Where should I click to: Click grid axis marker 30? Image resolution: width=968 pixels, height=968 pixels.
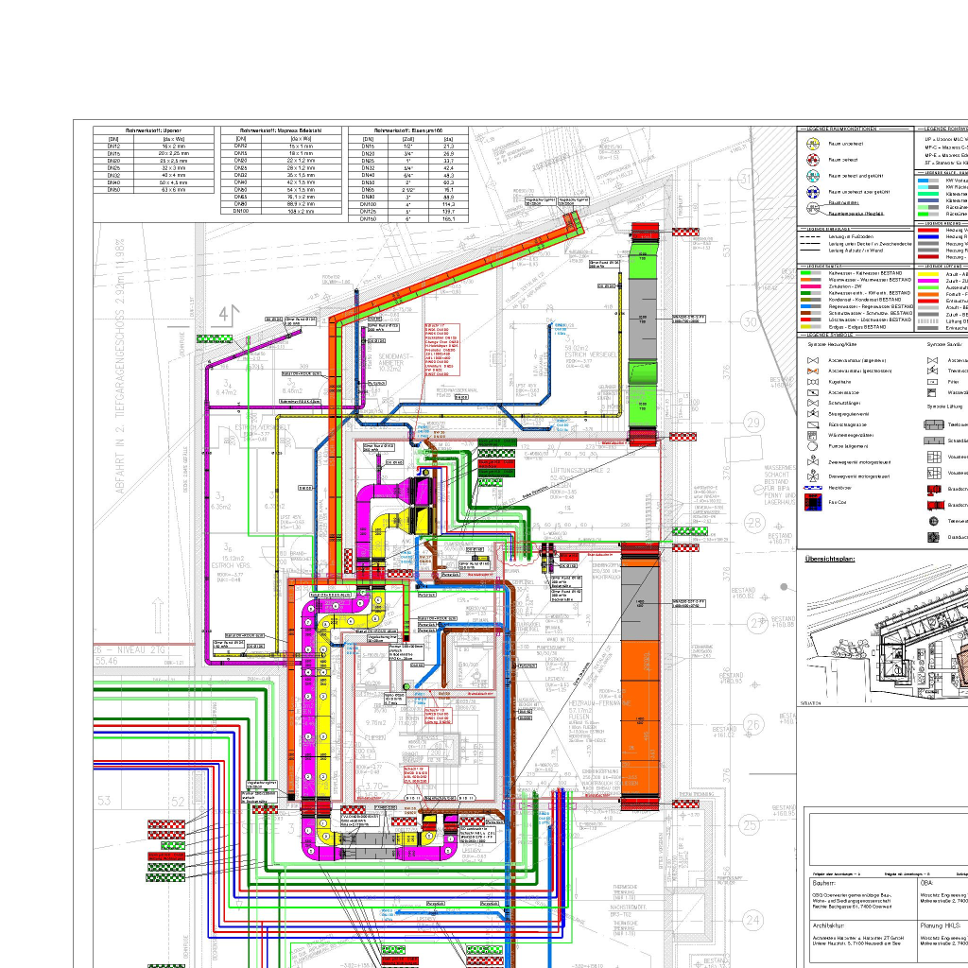tap(749, 322)
